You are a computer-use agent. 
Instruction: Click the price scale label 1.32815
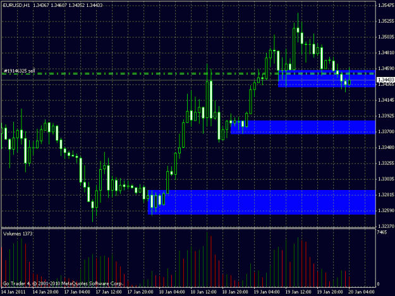coord(386,195)
